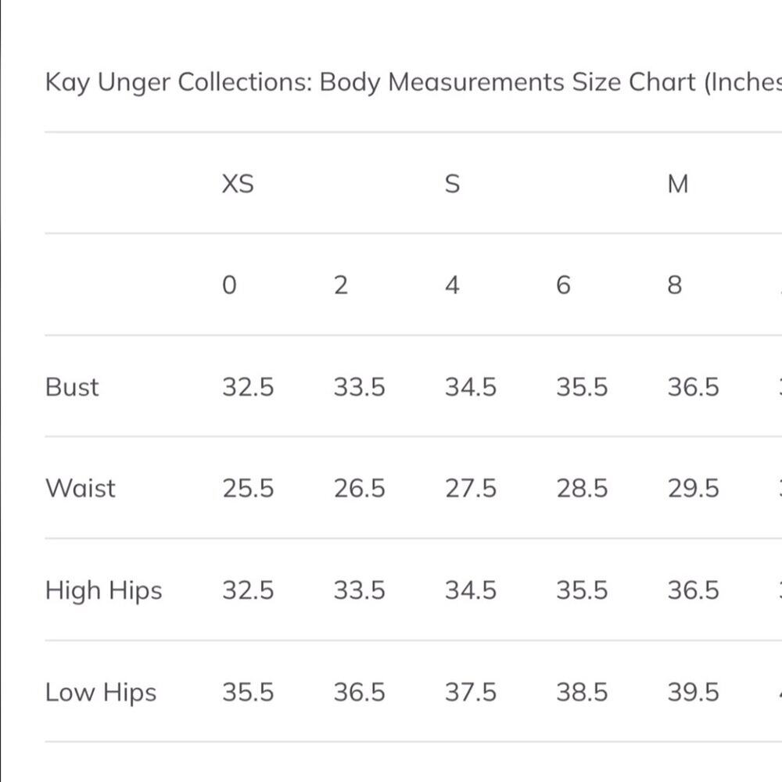782x782 pixels.
Task: Click numeric size 4 header
Action: pos(452,285)
